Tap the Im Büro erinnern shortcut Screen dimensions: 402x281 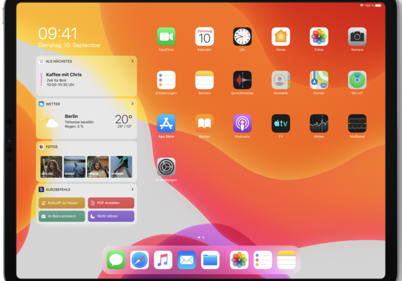[62, 216]
